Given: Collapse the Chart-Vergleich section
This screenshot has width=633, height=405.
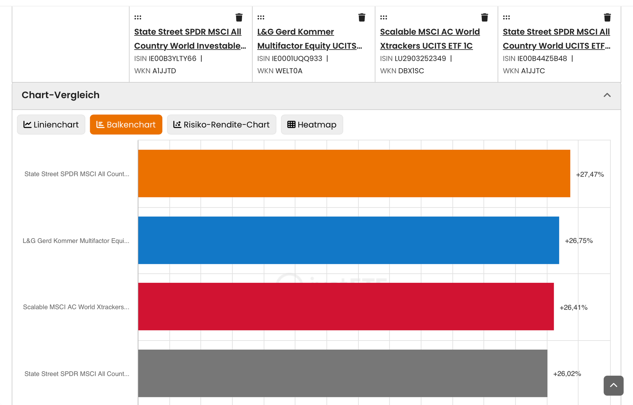Looking at the screenshot, I should click(x=607, y=95).
